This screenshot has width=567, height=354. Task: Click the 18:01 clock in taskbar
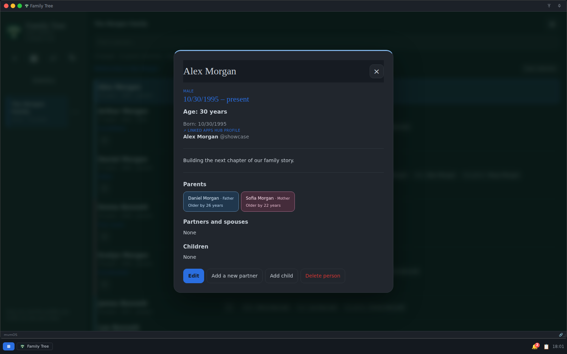tap(558, 347)
